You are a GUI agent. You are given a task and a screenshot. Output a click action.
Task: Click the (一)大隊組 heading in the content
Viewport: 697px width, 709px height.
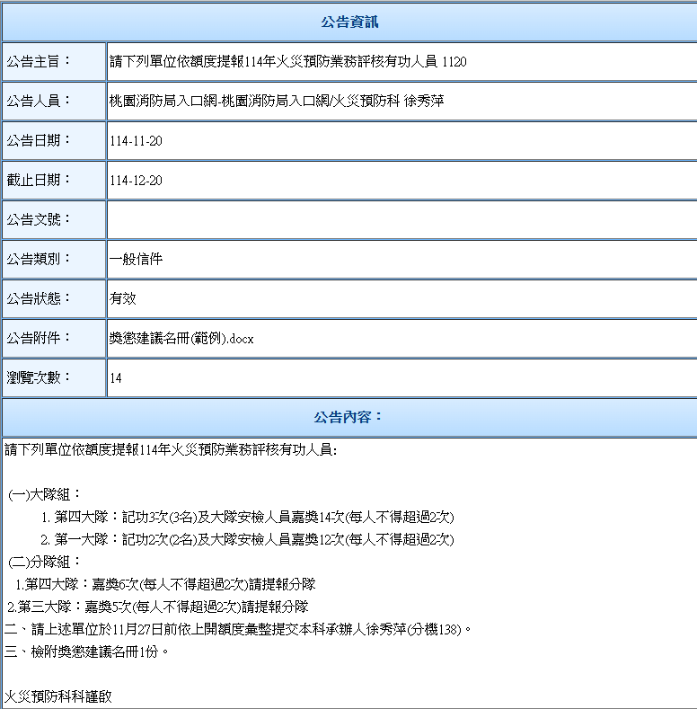point(45,494)
